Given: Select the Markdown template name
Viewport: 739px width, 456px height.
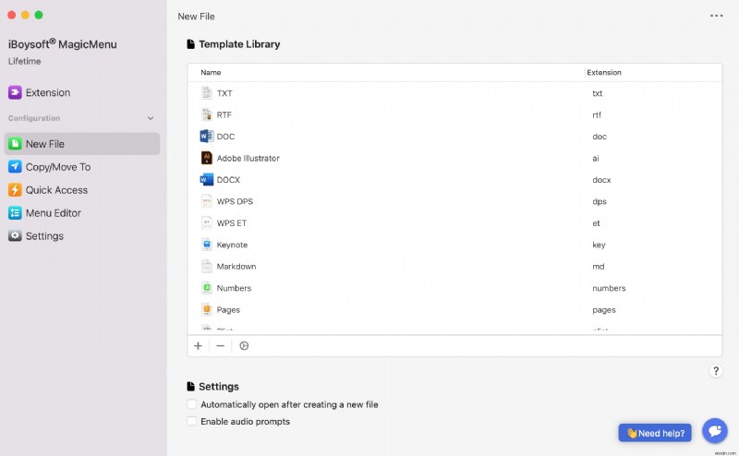Looking at the screenshot, I should point(236,267).
